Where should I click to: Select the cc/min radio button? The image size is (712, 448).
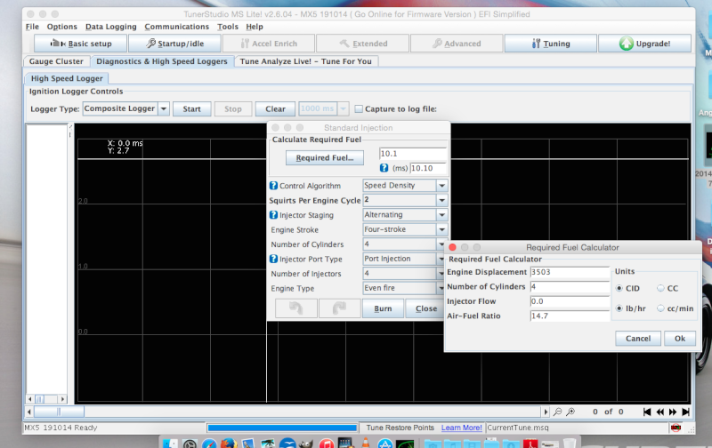click(660, 308)
